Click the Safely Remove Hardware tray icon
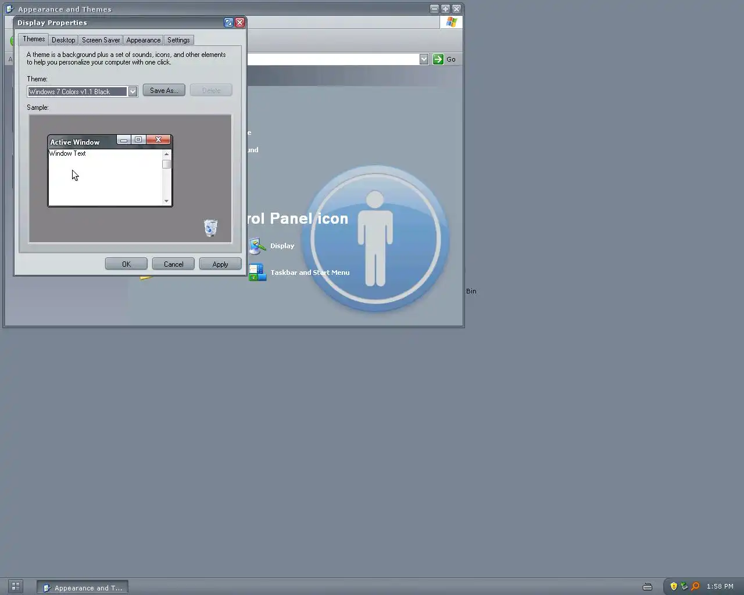 click(684, 586)
